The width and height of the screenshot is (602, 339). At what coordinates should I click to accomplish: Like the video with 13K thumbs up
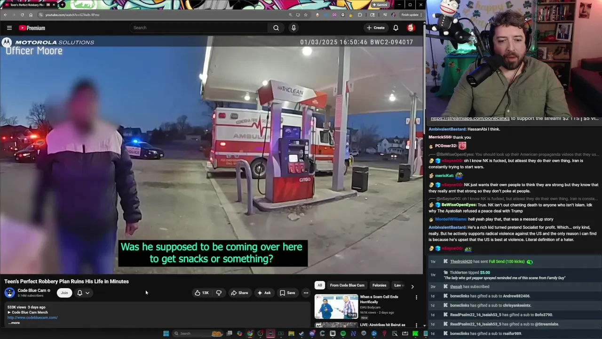tap(202, 293)
